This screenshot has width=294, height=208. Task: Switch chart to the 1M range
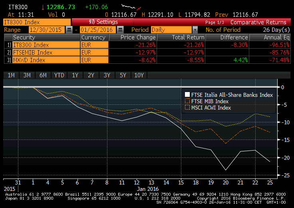(x=11, y=75)
